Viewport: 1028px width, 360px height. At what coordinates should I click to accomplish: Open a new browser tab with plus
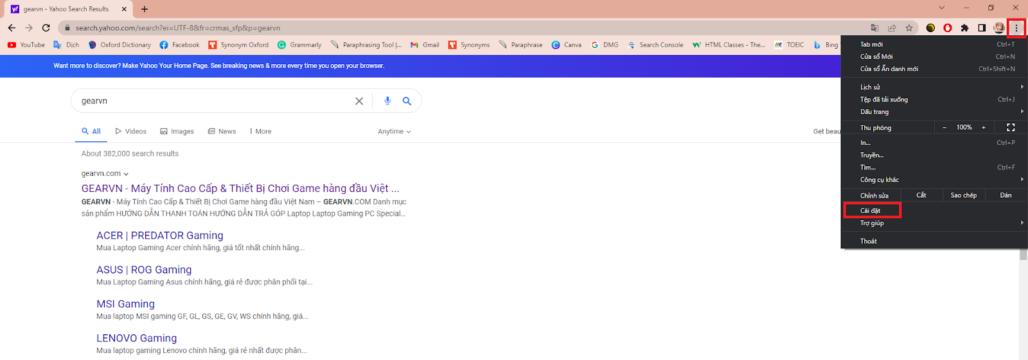145,9
